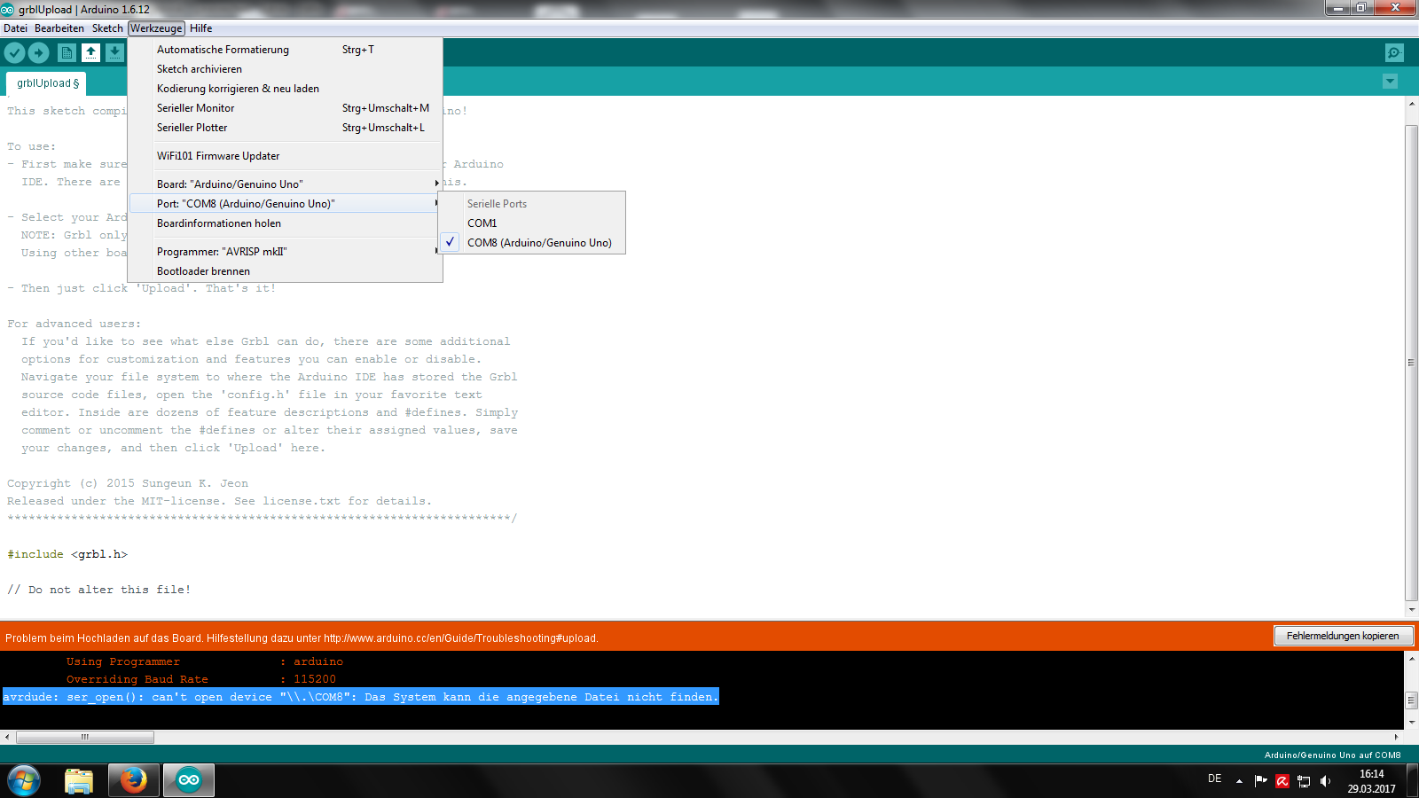This screenshot has height=798, width=1419.
Task: Select Kodierung korrigieren & neu laden
Action: coord(285,89)
